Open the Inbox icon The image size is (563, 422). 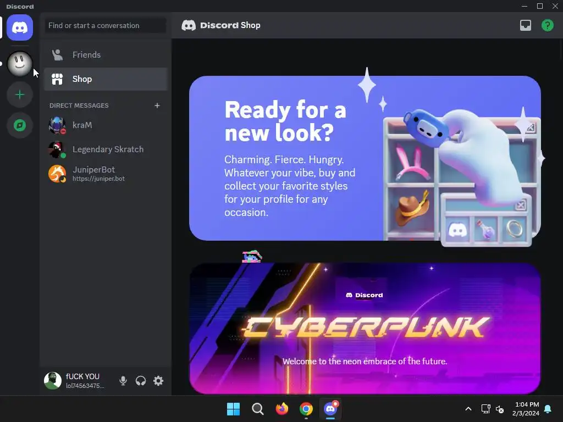coord(526,25)
